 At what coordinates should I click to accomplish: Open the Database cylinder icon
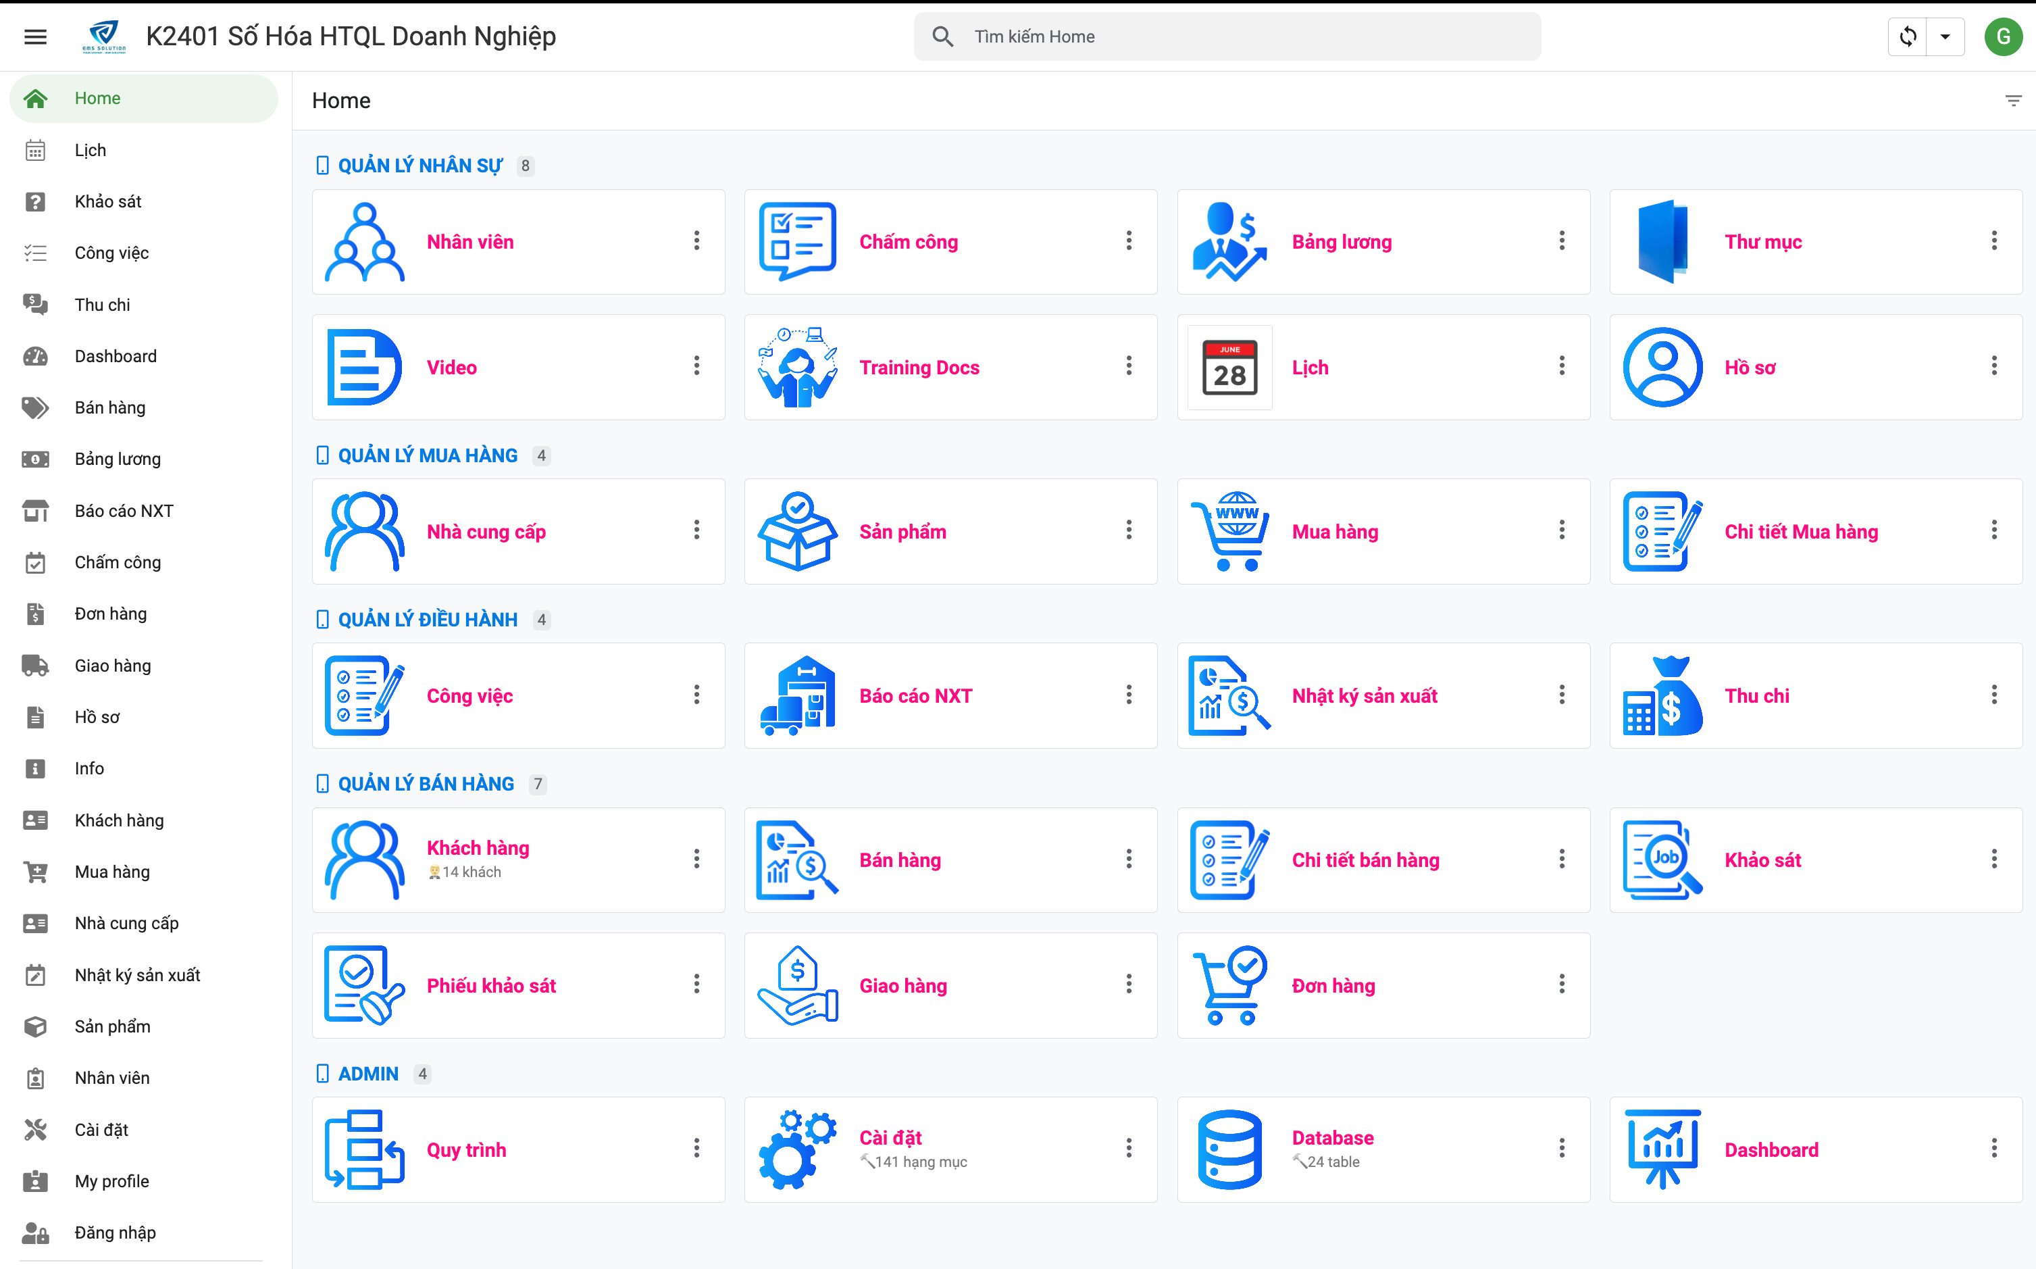(x=1230, y=1149)
